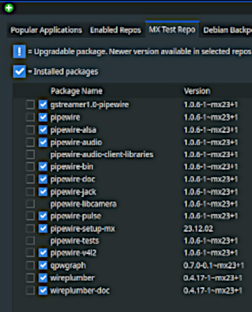Tick the checkbox for pipewire-tests
The image size is (252, 312).
click(31, 240)
